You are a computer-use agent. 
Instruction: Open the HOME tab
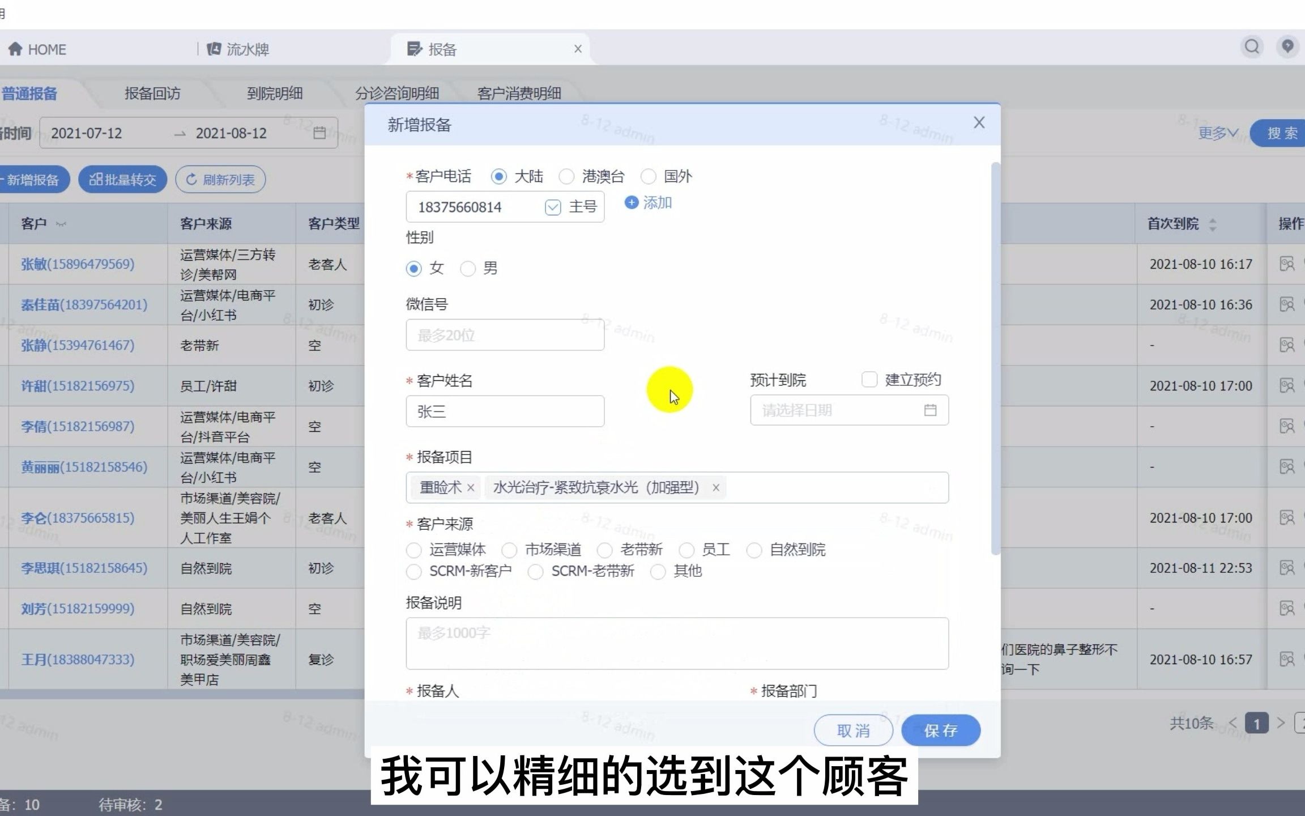[x=37, y=49]
